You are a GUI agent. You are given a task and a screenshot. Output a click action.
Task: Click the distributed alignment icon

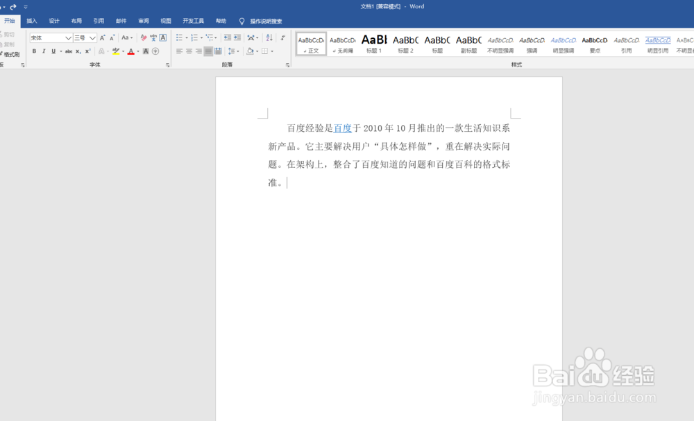click(218, 51)
